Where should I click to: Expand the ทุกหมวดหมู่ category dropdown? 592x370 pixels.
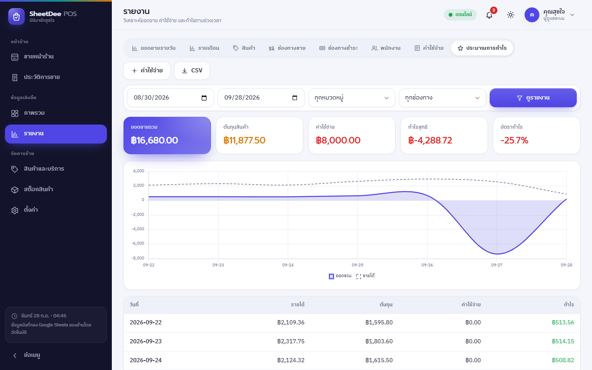(x=352, y=98)
